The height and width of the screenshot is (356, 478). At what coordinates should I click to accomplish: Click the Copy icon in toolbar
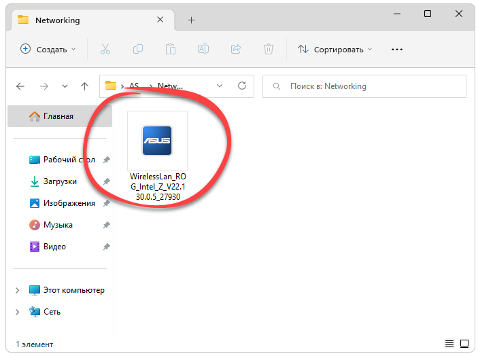pyautogui.click(x=138, y=49)
